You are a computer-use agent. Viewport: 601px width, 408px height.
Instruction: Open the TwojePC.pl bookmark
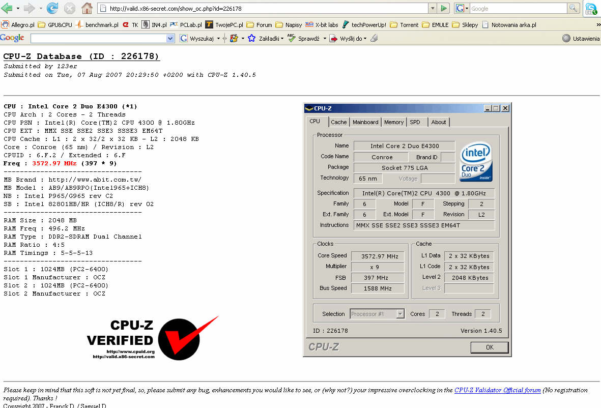coord(224,24)
